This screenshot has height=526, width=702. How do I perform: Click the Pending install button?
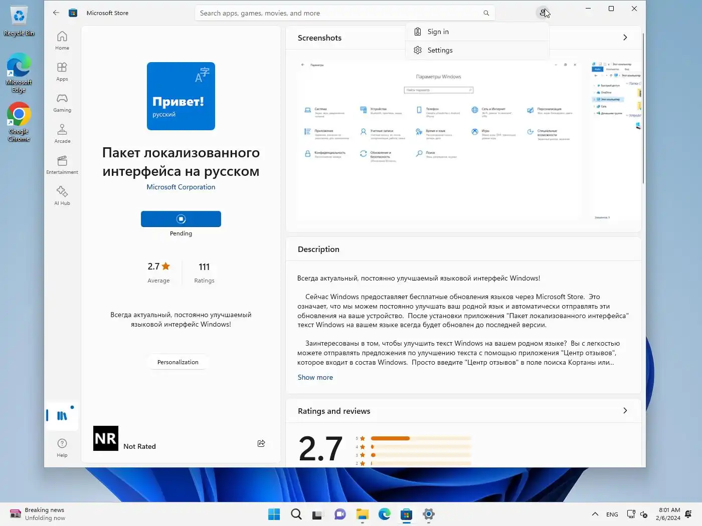click(x=181, y=219)
